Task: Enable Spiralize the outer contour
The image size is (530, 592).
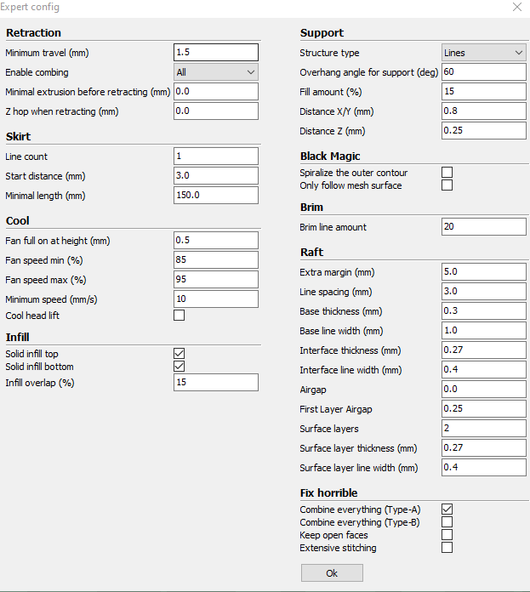Action: pyautogui.click(x=447, y=173)
